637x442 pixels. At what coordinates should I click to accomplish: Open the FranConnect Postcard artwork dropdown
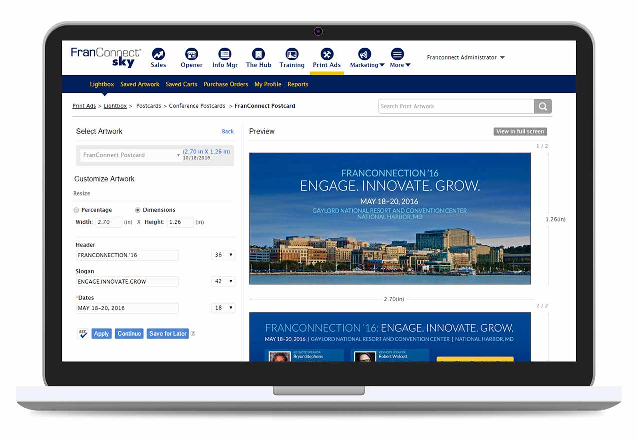pos(131,155)
